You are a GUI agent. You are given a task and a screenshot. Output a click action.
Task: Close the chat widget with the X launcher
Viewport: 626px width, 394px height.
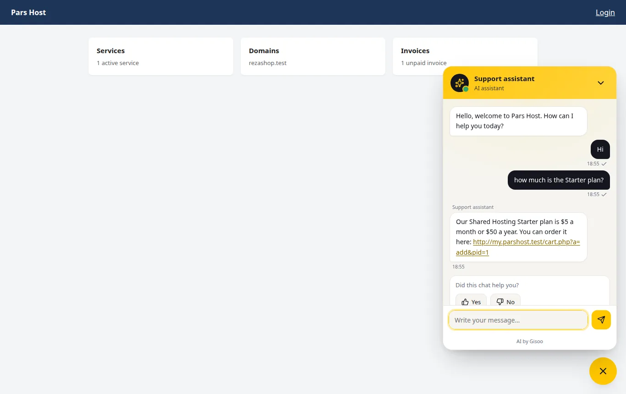tap(603, 371)
